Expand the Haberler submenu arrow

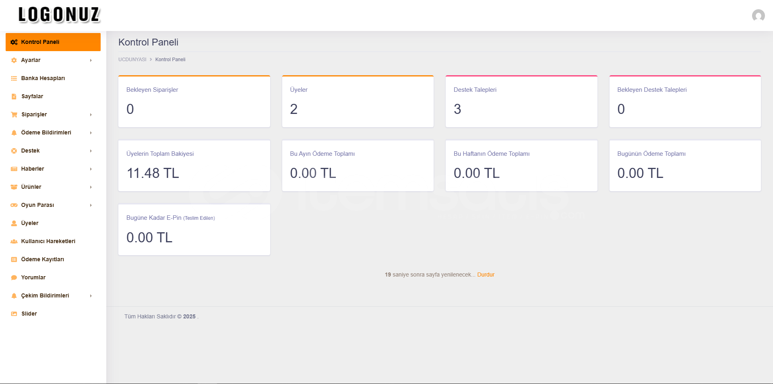point(91,169)
